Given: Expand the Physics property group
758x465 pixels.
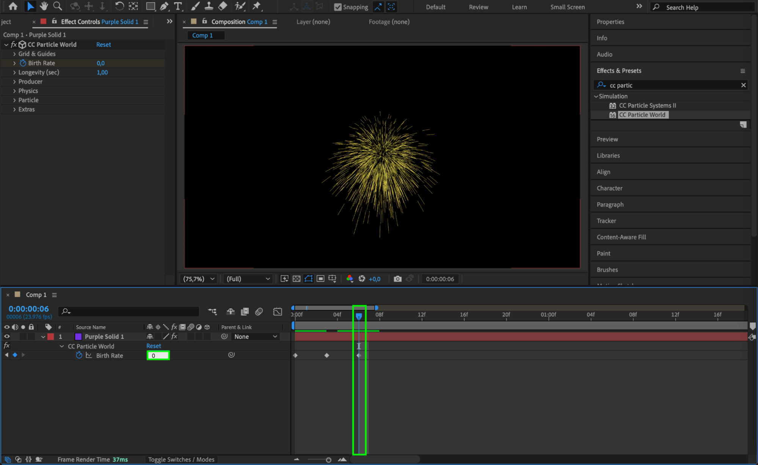Looking at the screenshot, I should click(14, 91).
